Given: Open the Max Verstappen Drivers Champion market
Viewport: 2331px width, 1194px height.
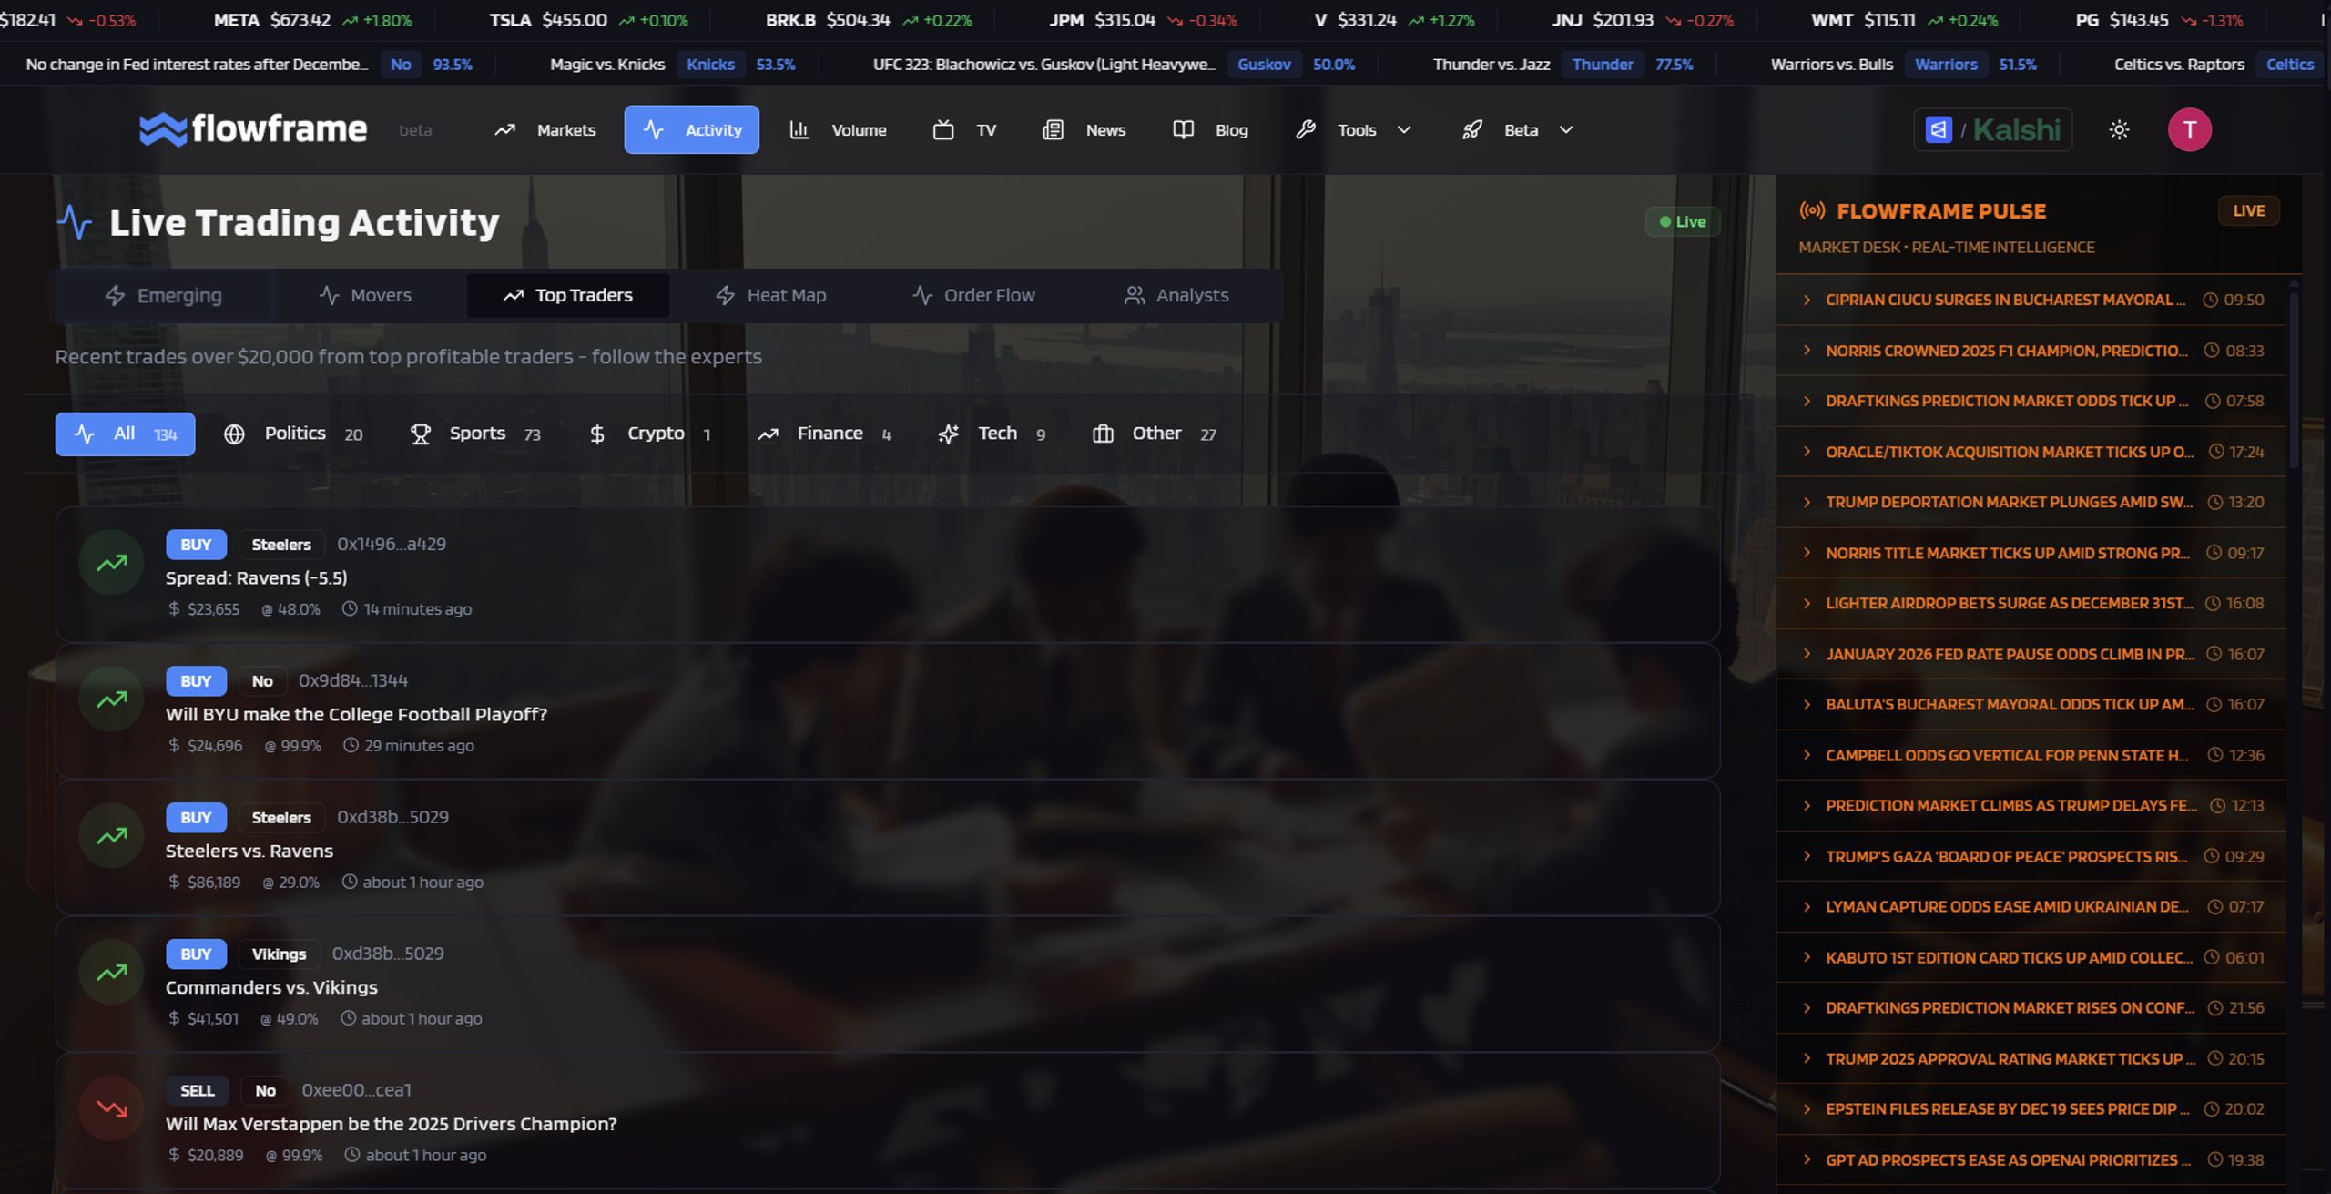Looking at the screenshot, I should click(392, 1124).
